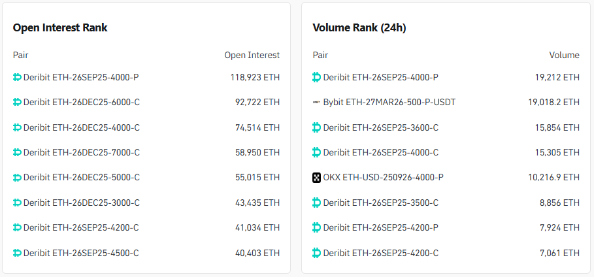The image size is (594, 277).
Task: Click the Deribit icon next to ETH-26DEC25-4000-C
Action: 17,127
